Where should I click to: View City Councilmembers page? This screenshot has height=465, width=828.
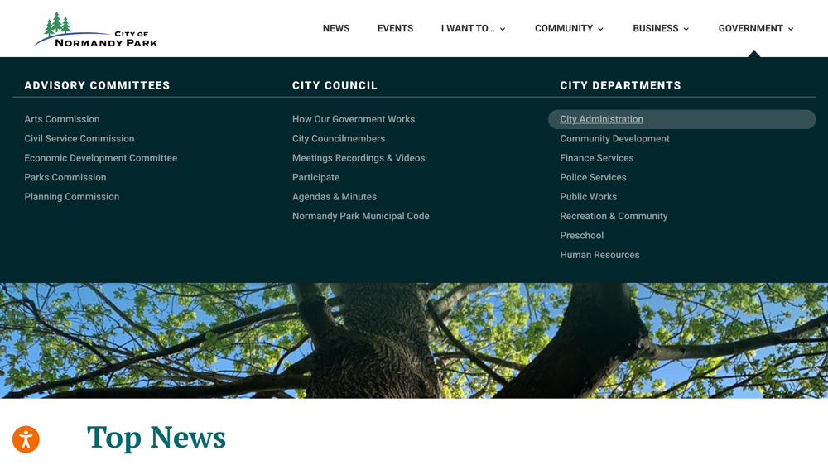pos(339,139)
